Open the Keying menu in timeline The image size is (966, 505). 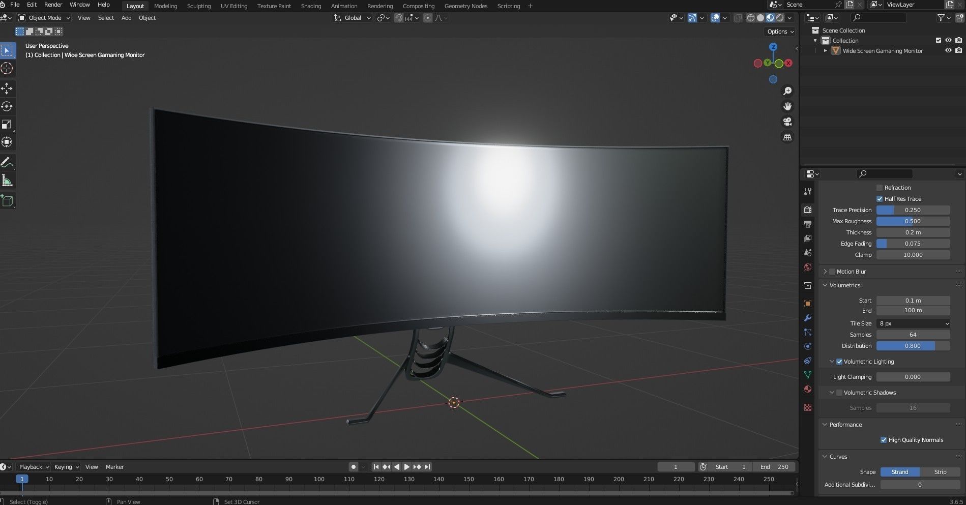(66, 467)
